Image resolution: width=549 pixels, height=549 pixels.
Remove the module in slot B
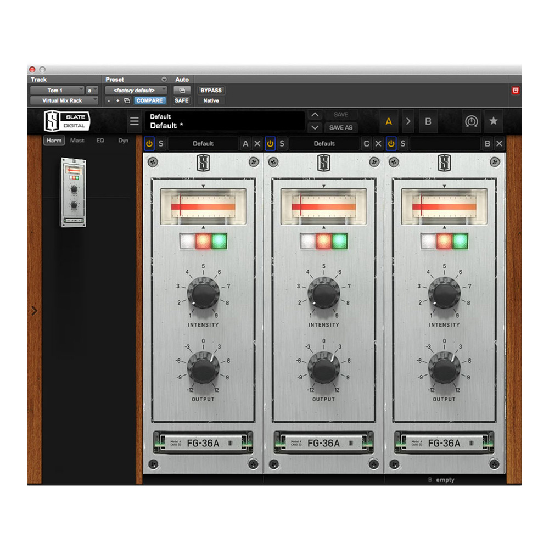pyautogui.click(x=499, y=143)
